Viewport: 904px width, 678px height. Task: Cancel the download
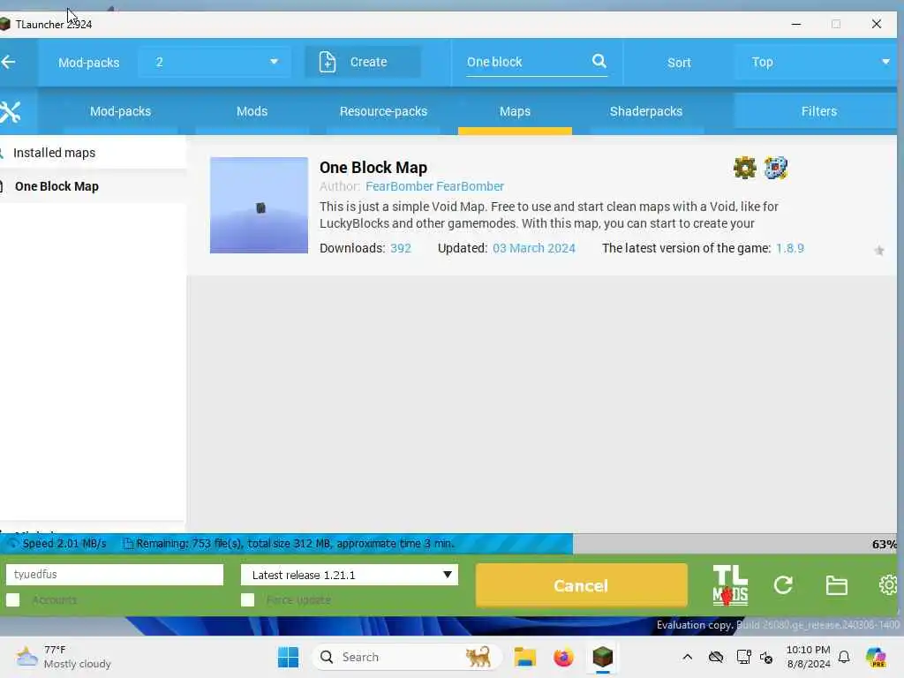(x=581, y=586)
